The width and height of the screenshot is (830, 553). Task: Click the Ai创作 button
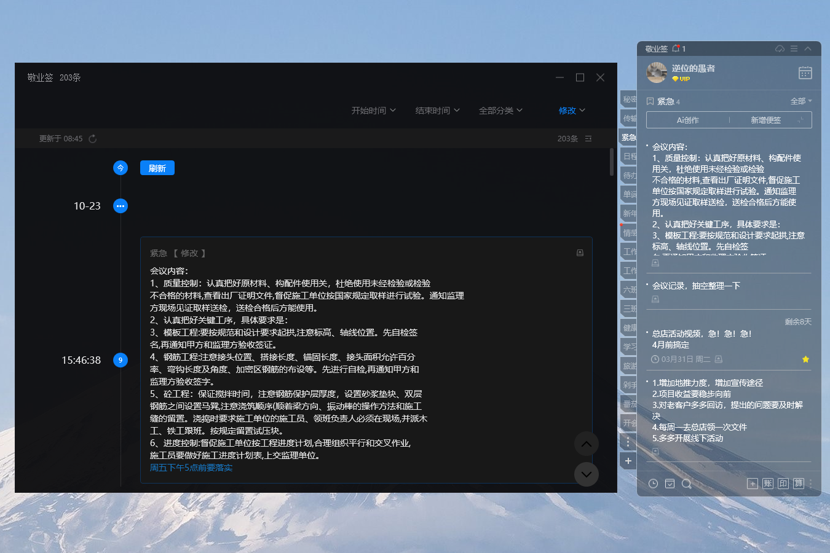pos(687,120)
